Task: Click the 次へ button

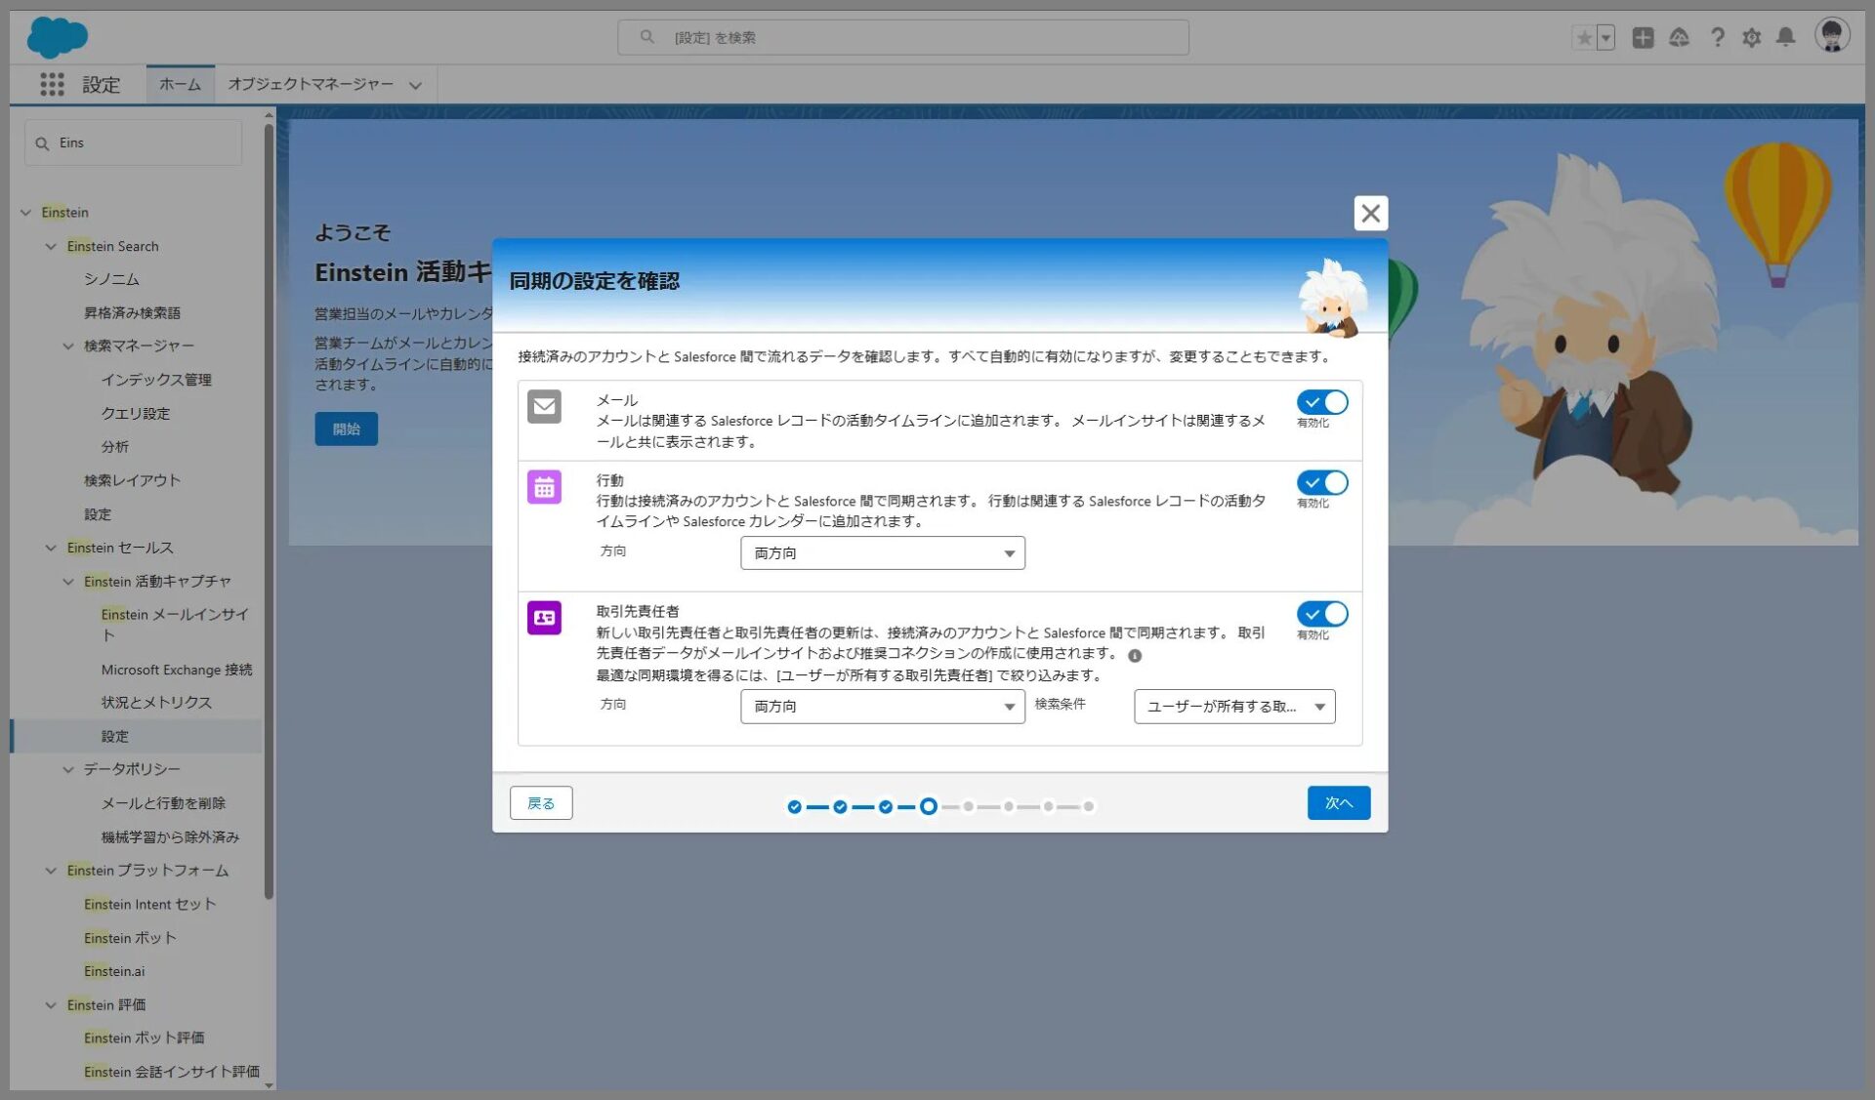Action: coord(1338,803)
